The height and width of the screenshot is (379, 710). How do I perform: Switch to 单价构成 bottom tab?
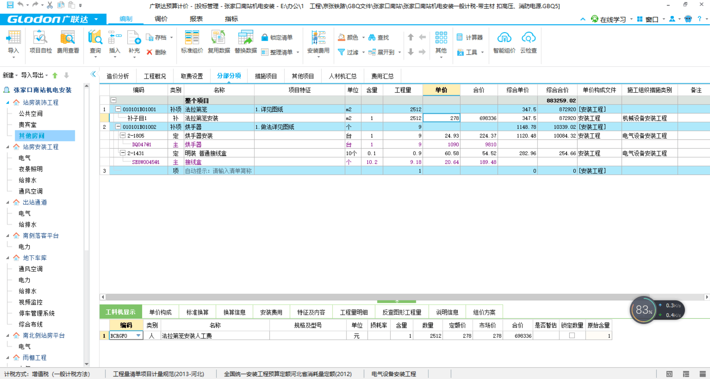tap(160, 312)
